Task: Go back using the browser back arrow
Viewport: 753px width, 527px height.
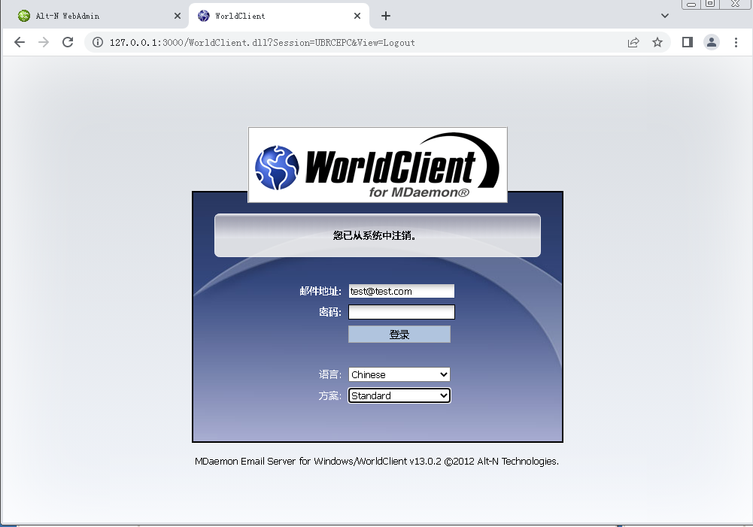Action: [x=20, y=42]
